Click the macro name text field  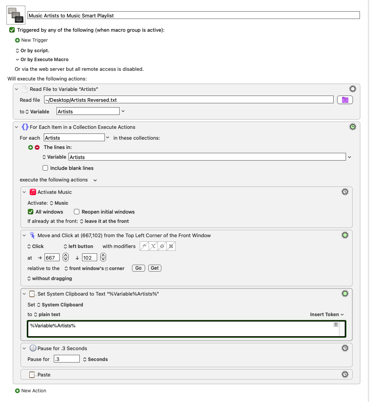click(194, 15)
